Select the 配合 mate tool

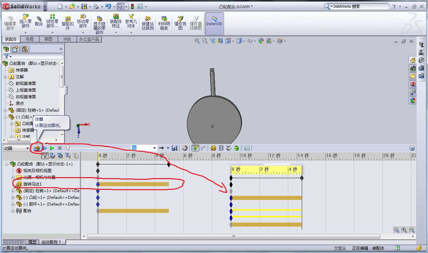tap(39, 22)
